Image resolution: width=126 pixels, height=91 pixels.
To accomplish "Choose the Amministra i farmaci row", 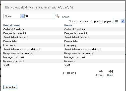I will pyautogui.click(x=64, y=37).
